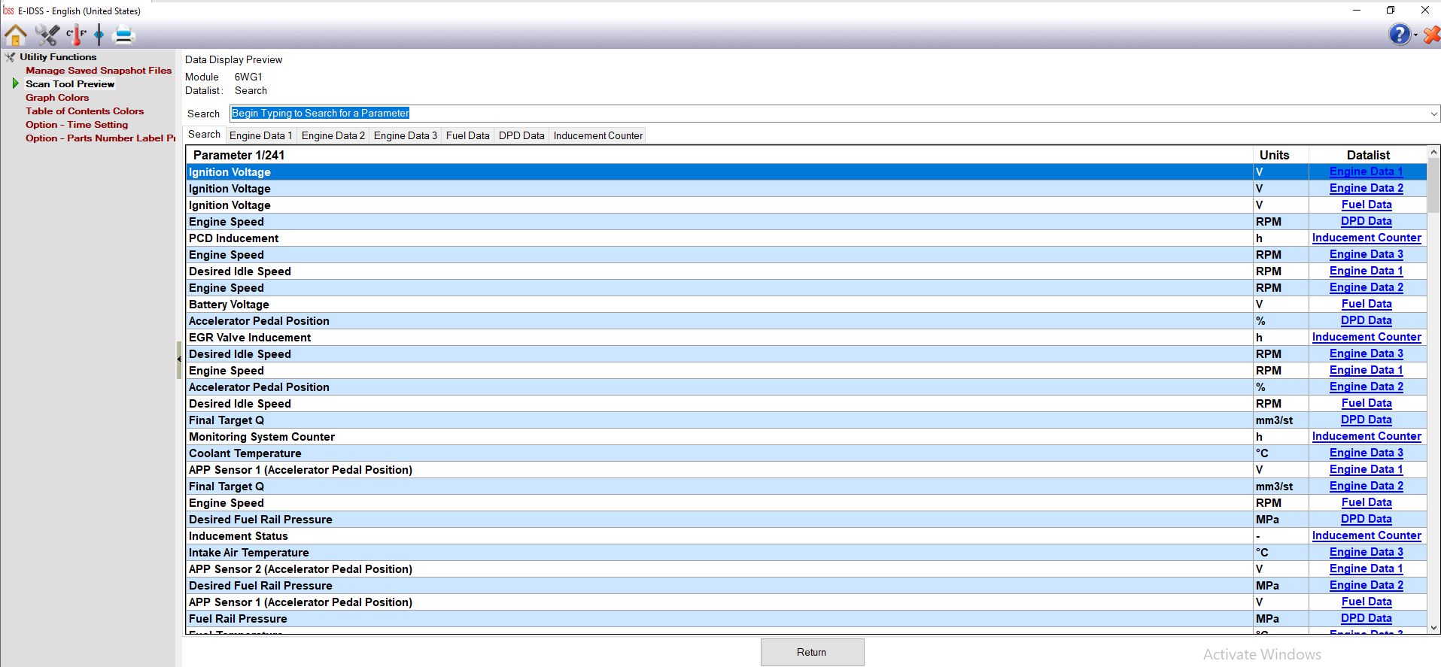Open Manage Saved Snapshot Files

coord(99,71)
